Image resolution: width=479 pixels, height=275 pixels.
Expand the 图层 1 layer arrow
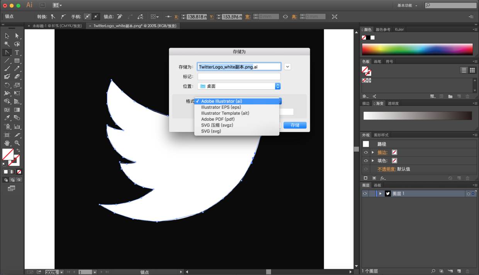[380, 194]
